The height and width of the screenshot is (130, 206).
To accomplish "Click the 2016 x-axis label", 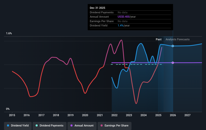I will (x=27, y=115).
